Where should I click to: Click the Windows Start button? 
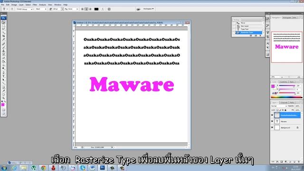[4, 168]
